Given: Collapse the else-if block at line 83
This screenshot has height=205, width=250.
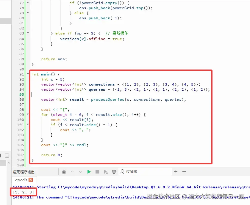Looking at the screenshot, I should [28, 33].
